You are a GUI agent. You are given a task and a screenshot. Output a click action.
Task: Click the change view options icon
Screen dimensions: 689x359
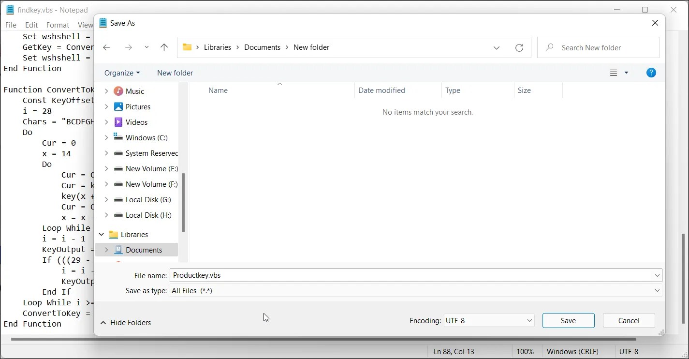click(x=614, y=73)
